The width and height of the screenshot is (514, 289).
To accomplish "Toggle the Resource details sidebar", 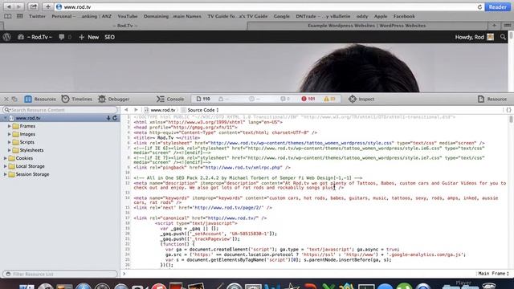I will (492, 99).
